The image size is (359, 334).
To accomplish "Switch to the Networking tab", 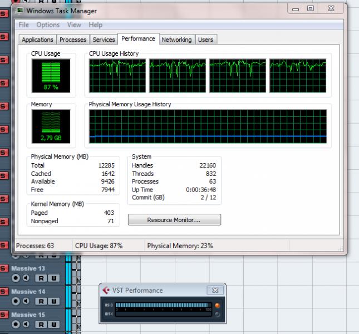I will pyautogui.click(x=176, y=40).
